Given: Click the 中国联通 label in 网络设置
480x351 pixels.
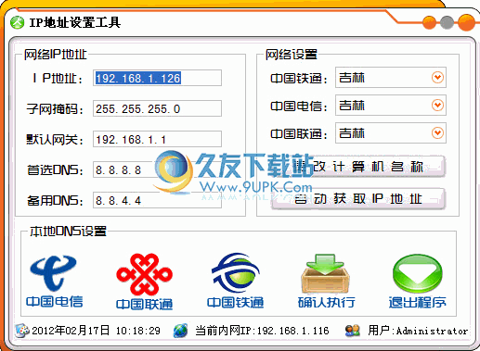Looking at the screenshot, I should tap(299, 134).
